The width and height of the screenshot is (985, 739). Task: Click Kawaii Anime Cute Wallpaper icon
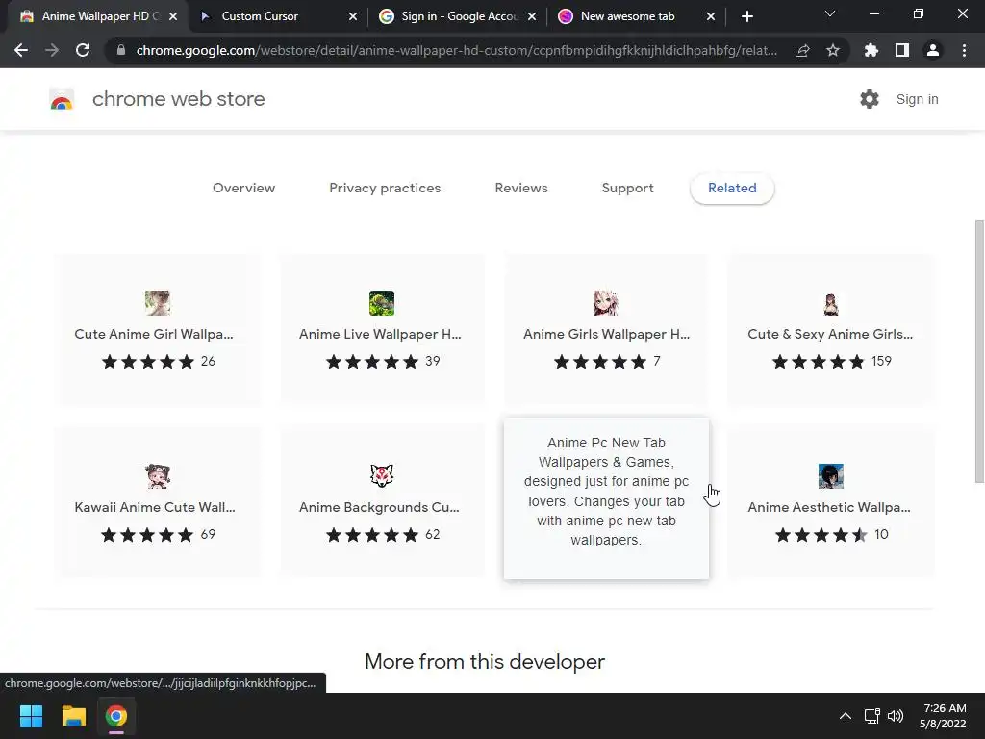tap(158, 475)
